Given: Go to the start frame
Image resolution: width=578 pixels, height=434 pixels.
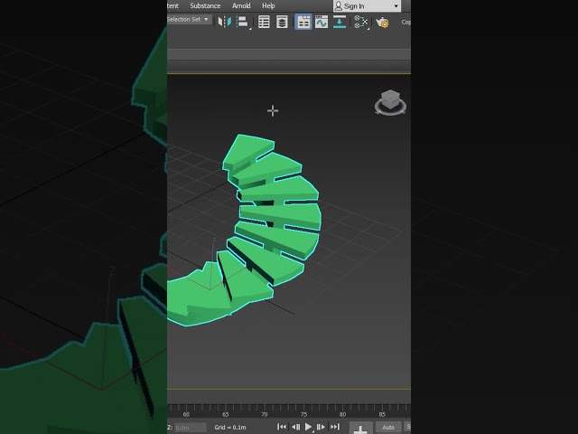Looking at the screenshot, I should (282, 427).
